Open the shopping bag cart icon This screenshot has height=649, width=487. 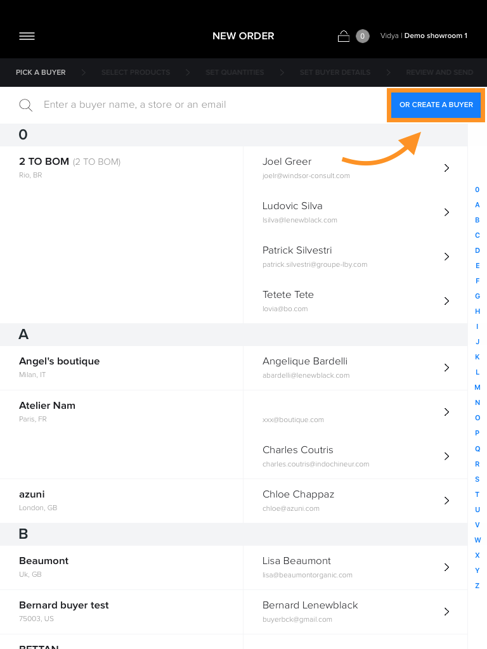click(343, 36)
